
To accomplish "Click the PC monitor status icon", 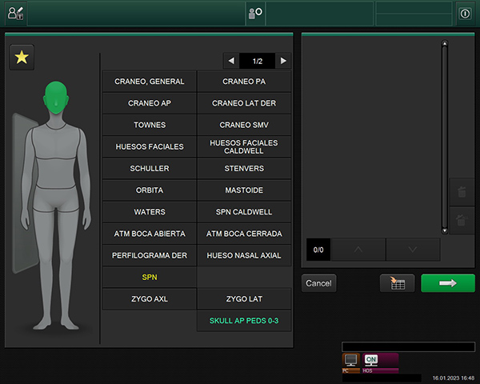I will 351,363.
